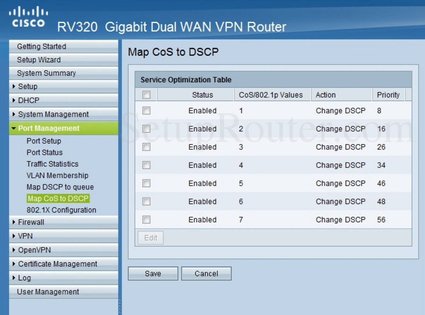
Task: Click Change DSCP in priority 16 row
Action: coord(340,129)
